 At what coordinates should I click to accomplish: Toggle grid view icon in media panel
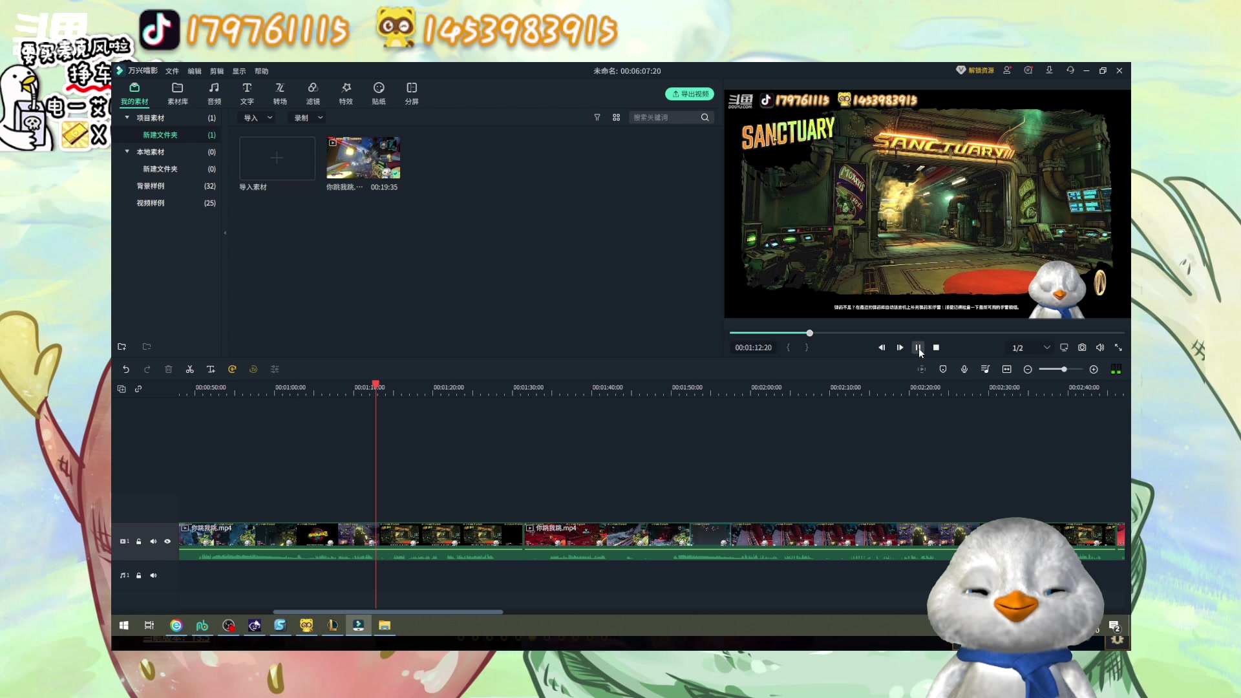point(616,118)
